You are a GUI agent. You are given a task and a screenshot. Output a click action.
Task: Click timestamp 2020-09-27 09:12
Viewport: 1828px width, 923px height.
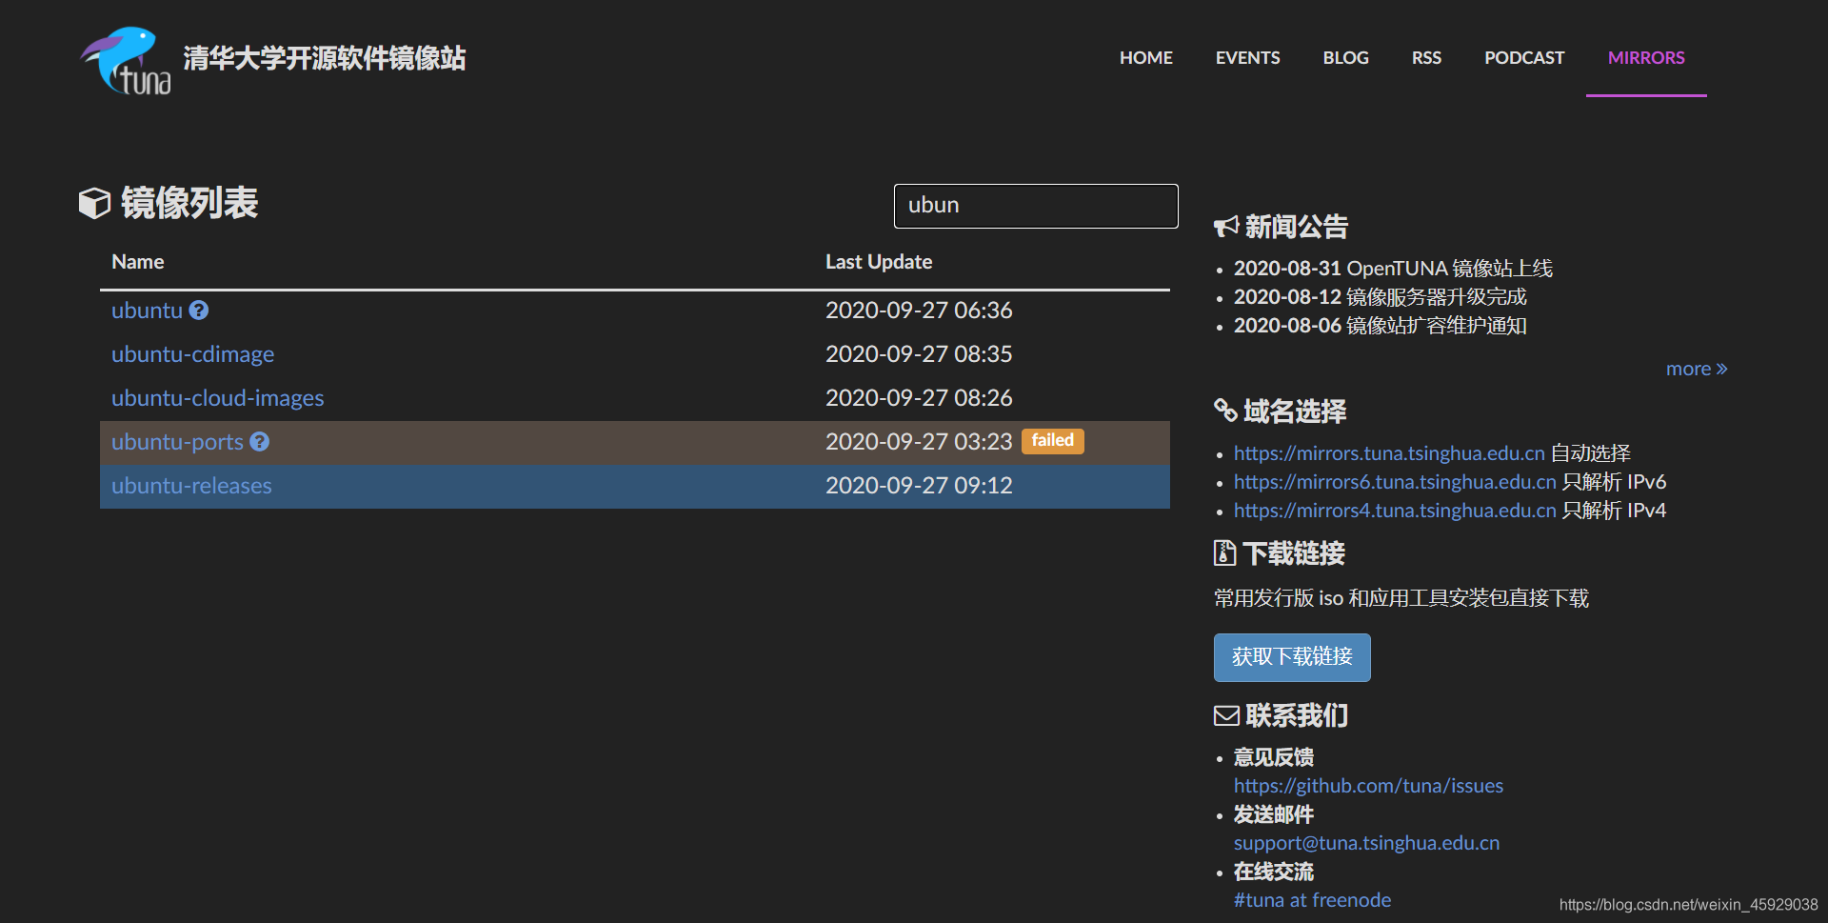click(919, 486)
